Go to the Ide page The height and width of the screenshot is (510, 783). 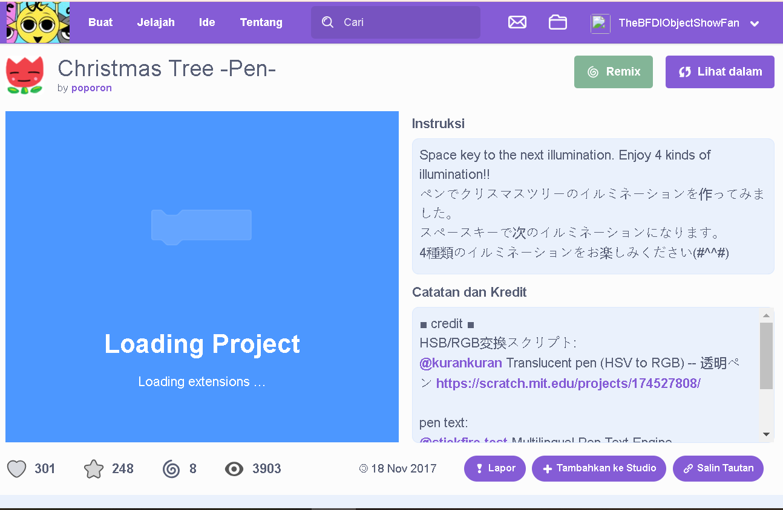pyautogui.click(x=207, y=22)
